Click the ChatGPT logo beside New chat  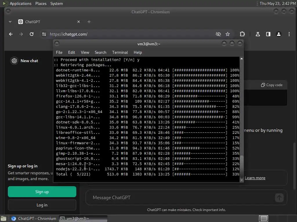14,61
